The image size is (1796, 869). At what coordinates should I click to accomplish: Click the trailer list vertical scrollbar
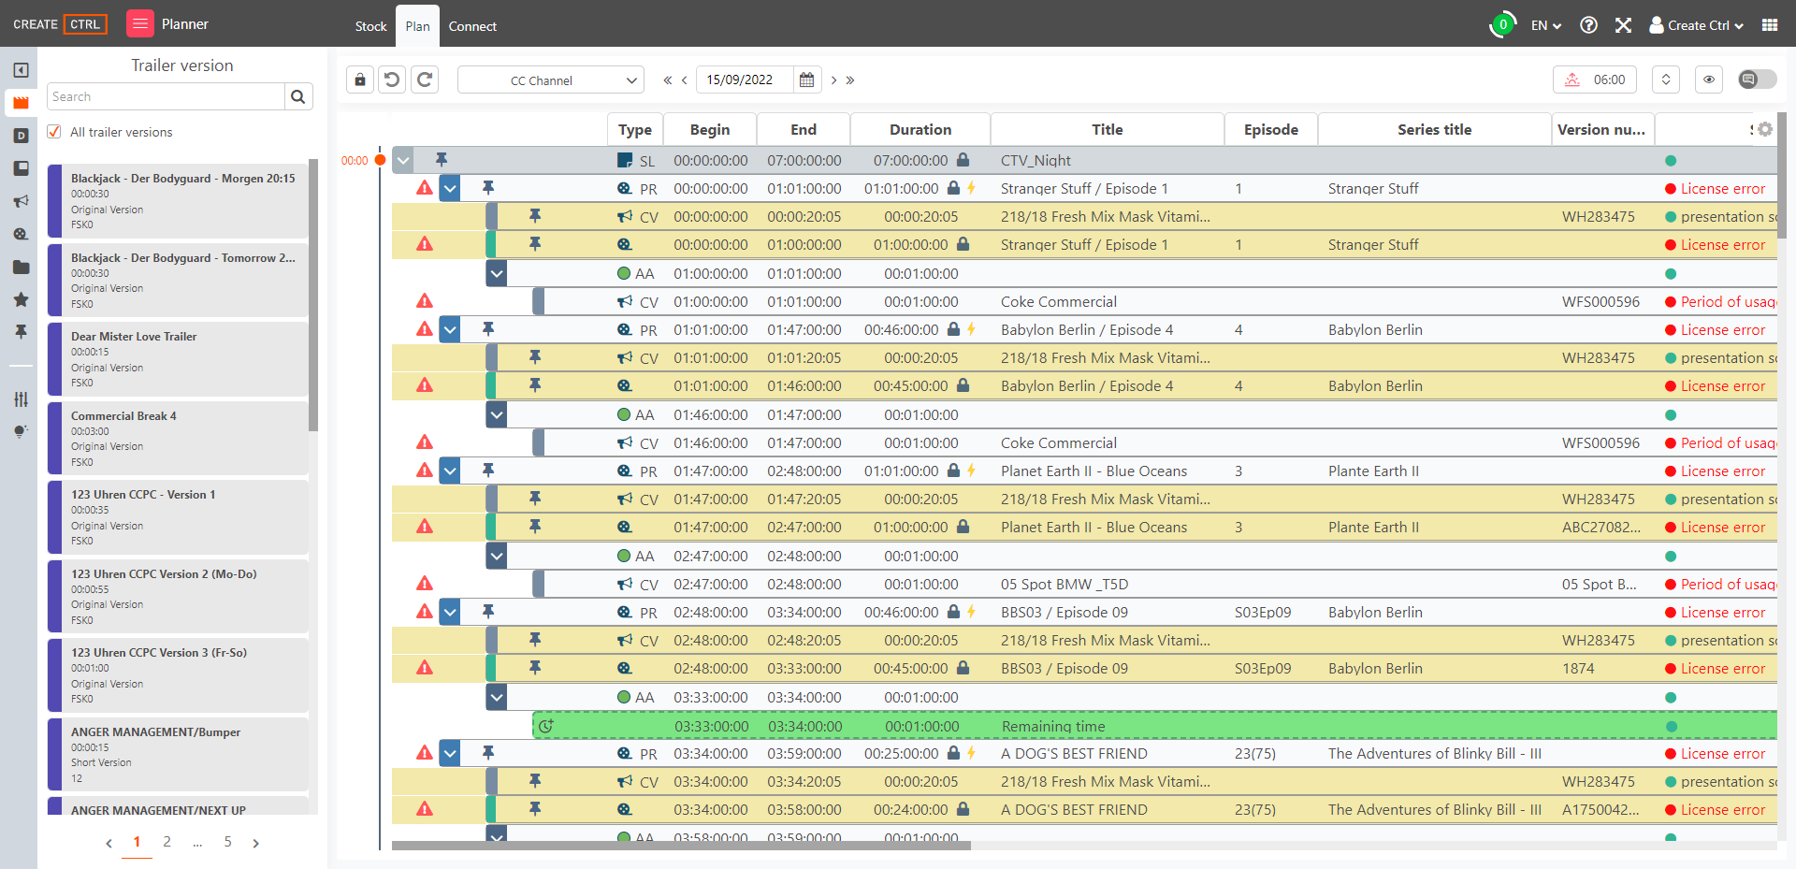[x=313, y=295]
